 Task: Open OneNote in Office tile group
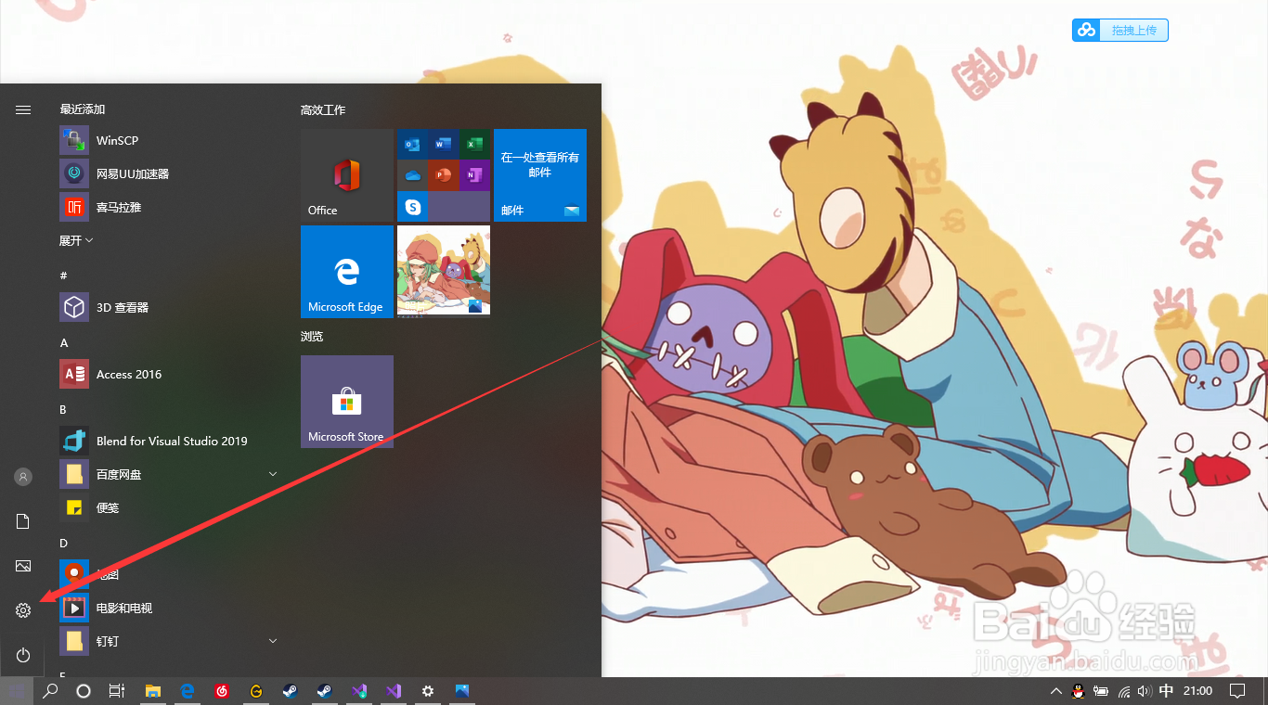474,174
